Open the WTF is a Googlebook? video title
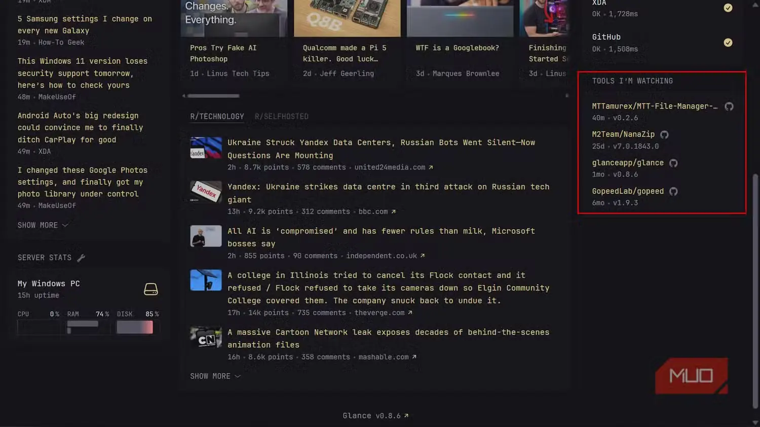 457,48
